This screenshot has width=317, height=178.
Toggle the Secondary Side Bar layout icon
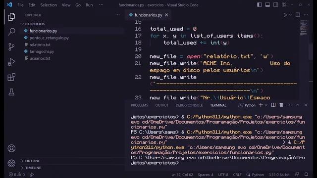[x=275, y=5]
